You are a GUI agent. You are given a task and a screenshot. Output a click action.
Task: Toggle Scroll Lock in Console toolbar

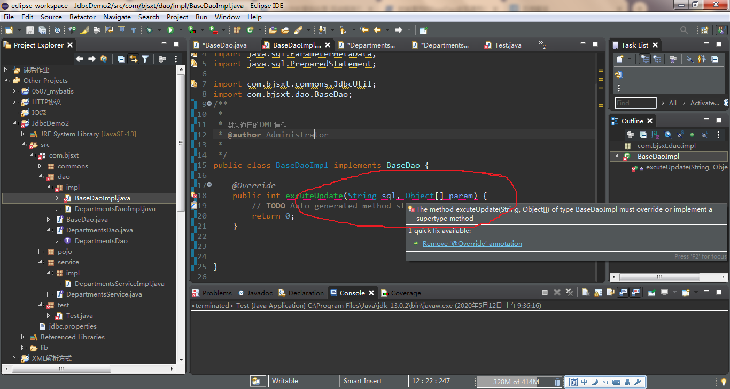[x=598, y=292]
